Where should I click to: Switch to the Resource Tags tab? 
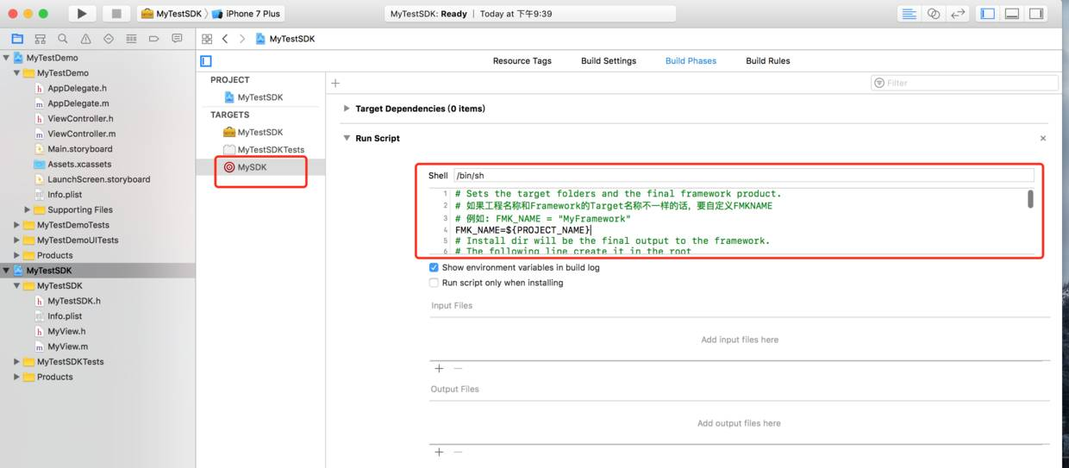(522, 61)
